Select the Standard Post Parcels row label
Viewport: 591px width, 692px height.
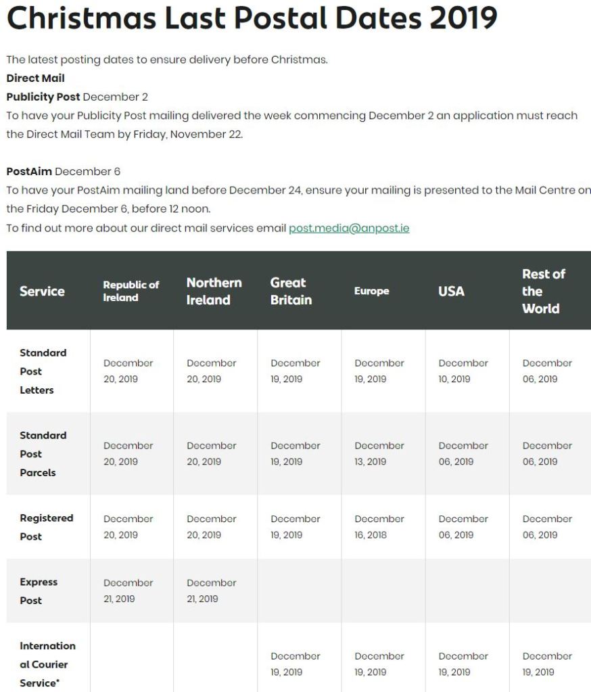pos(43,454)
